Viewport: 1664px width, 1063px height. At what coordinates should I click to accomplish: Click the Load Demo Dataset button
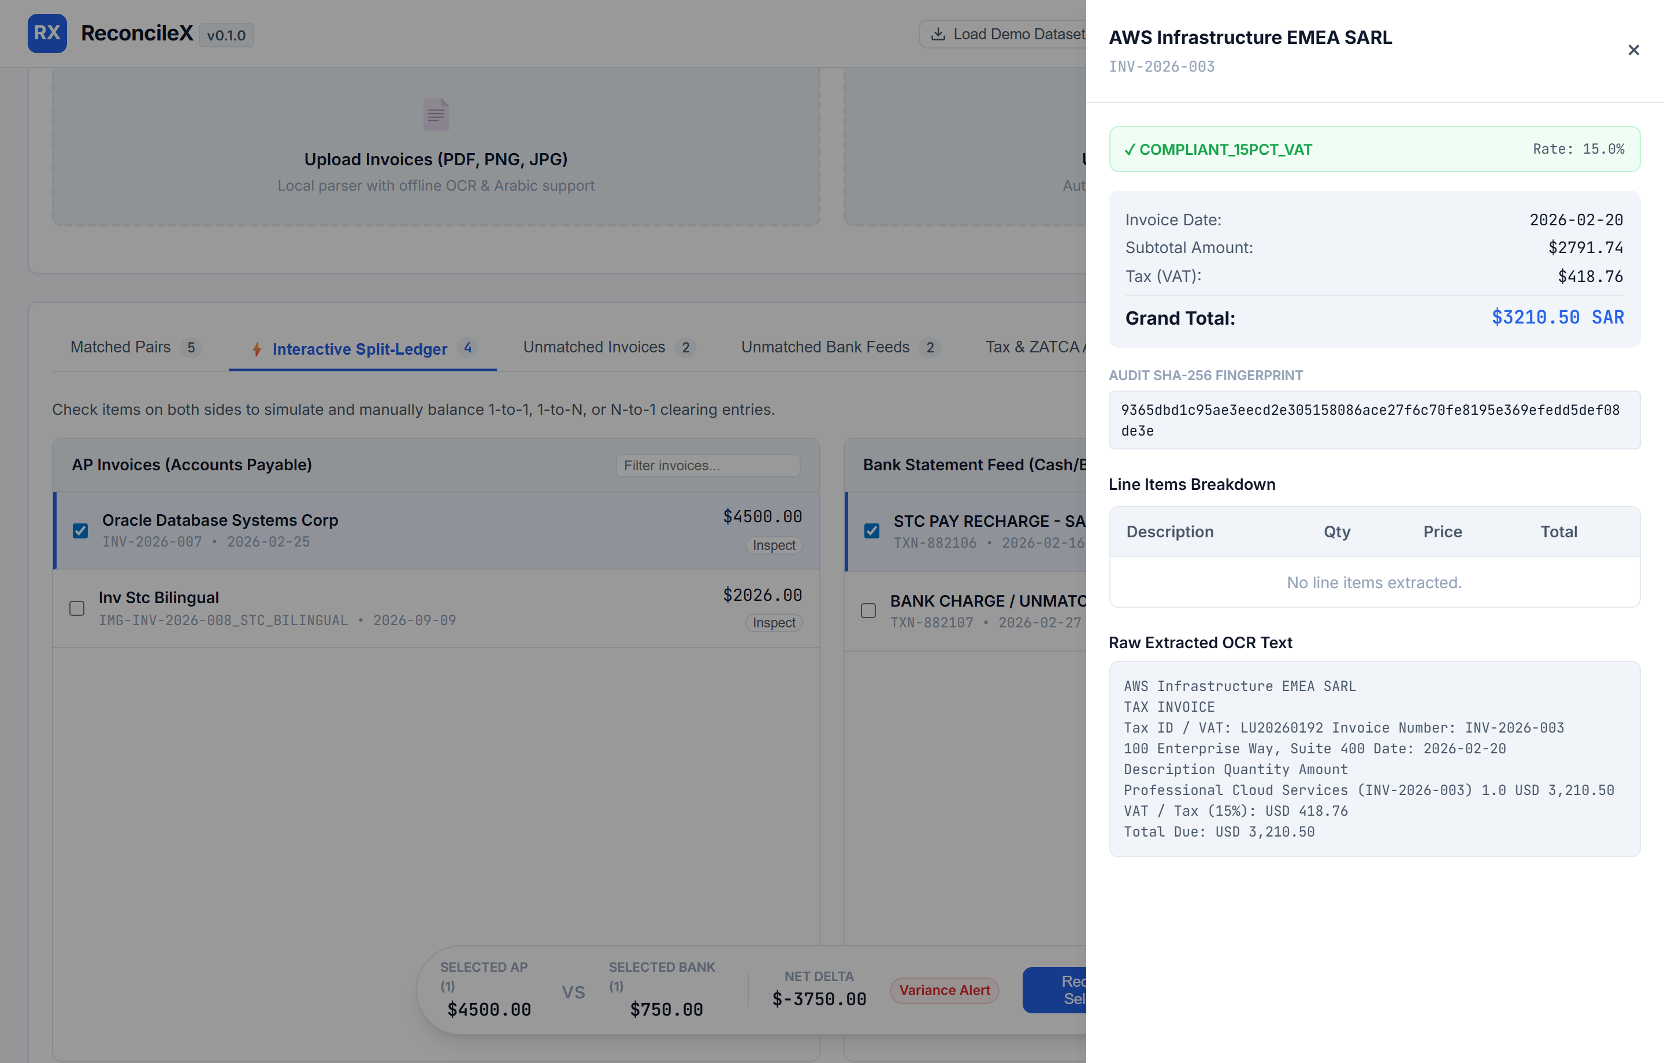click(1002, 34)
